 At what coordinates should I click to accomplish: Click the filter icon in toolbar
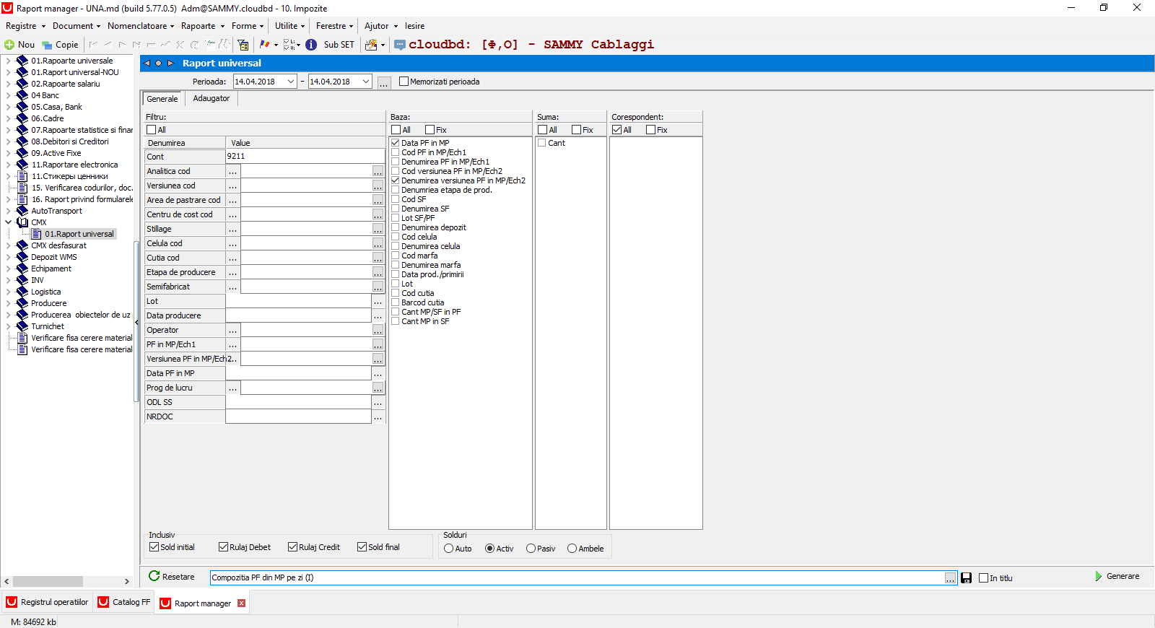click(243, 45)
